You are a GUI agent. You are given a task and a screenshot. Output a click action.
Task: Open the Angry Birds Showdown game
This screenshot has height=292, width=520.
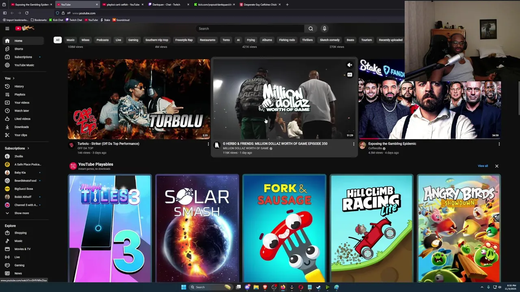(459, 228)
